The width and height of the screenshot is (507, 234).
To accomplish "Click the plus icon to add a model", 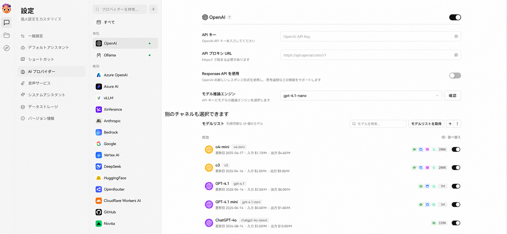I will click(x=450, y=124).
